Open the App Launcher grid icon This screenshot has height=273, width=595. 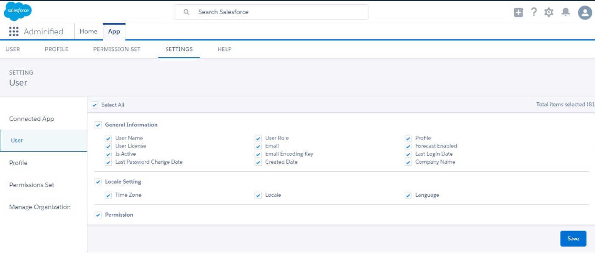coord(14,32)
